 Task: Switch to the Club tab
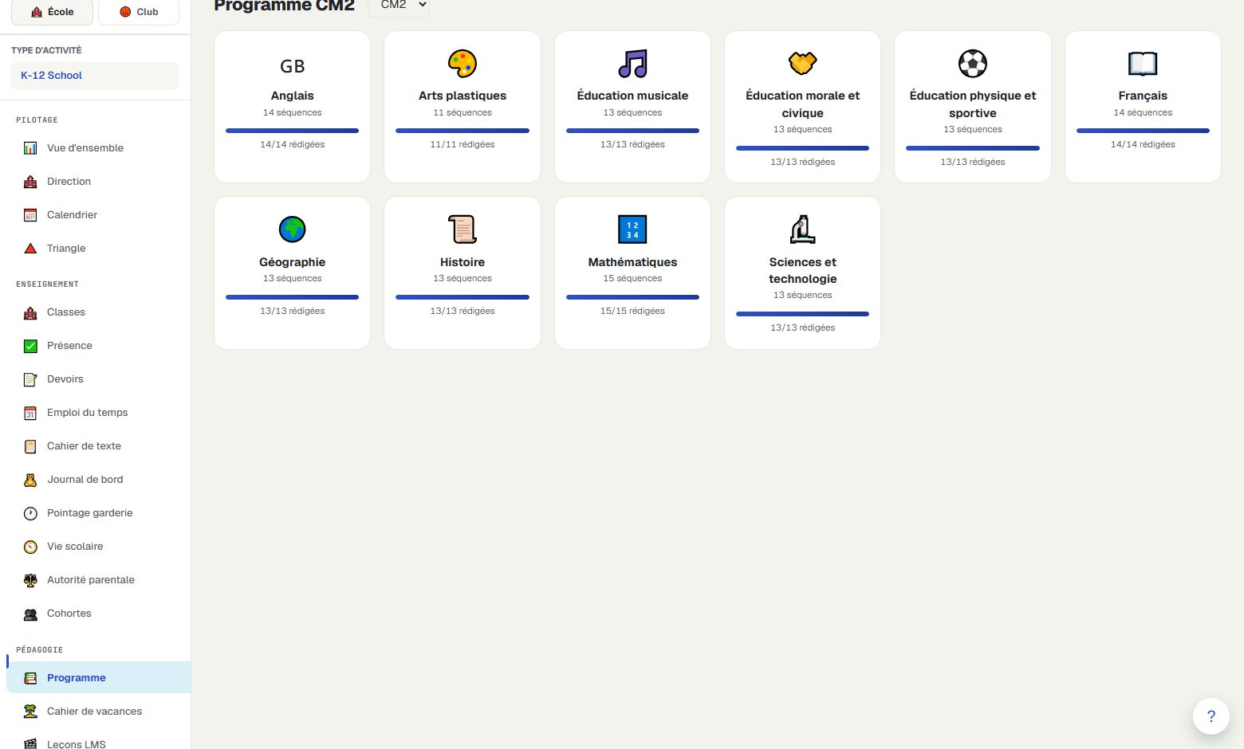[139, 12]
